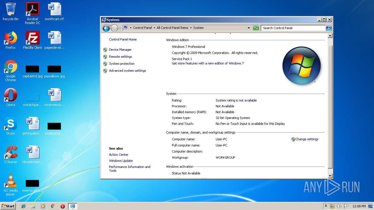Open the Windows Update link

click(x=121, y=161)
